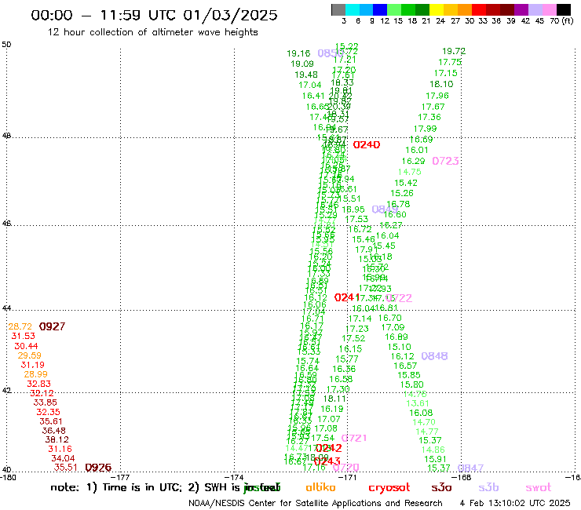
Task: Click the 's3b' satellite legend label
Action: (488, 487)
